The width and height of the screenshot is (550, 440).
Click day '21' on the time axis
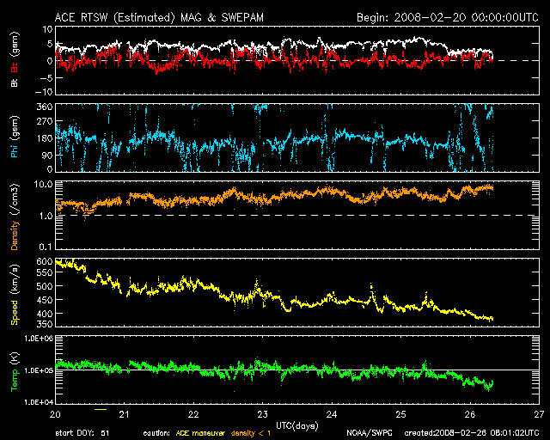click(124, 414)
